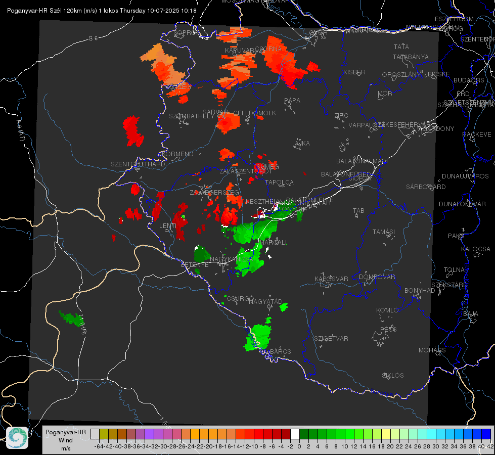Click the SZOMBATHELY city label
495x455 pixels.
tap(191, 116)
